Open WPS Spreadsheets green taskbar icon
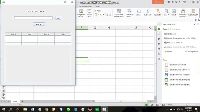200x112 pixels. [x=97, y=109]
